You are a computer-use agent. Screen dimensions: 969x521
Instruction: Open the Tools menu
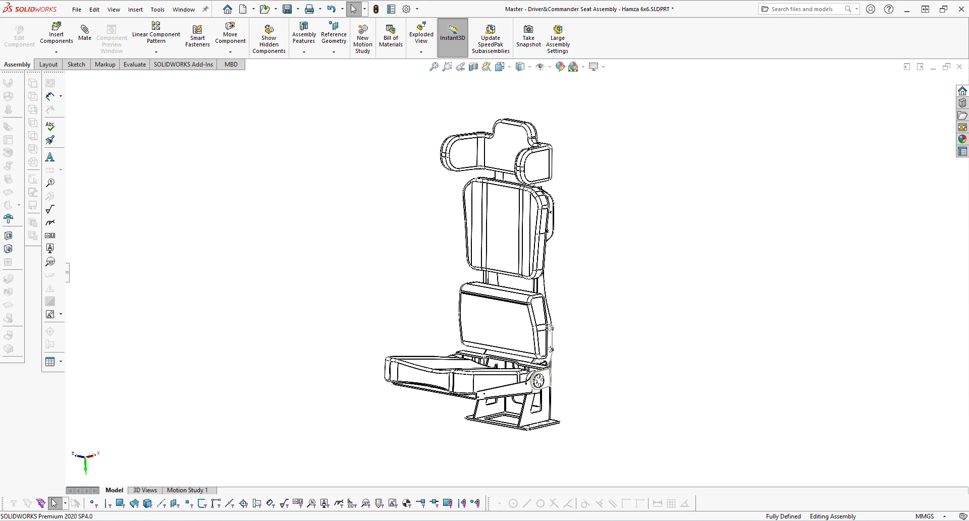157,10
